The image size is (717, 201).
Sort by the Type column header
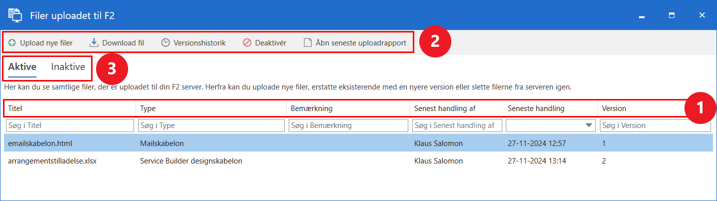click(148, 108)
